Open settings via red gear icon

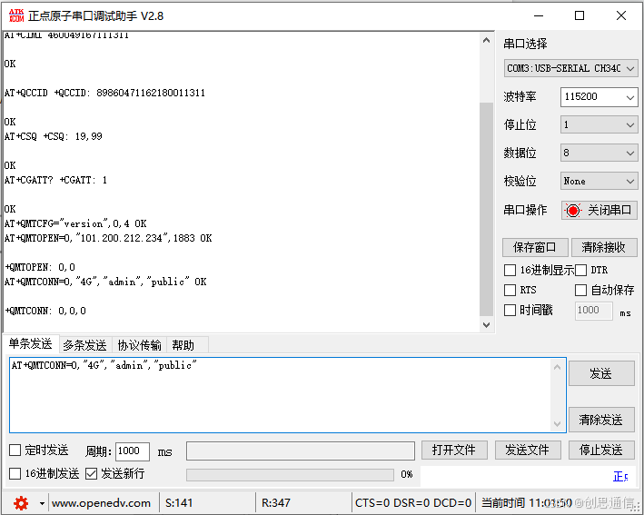coord(21,502)
